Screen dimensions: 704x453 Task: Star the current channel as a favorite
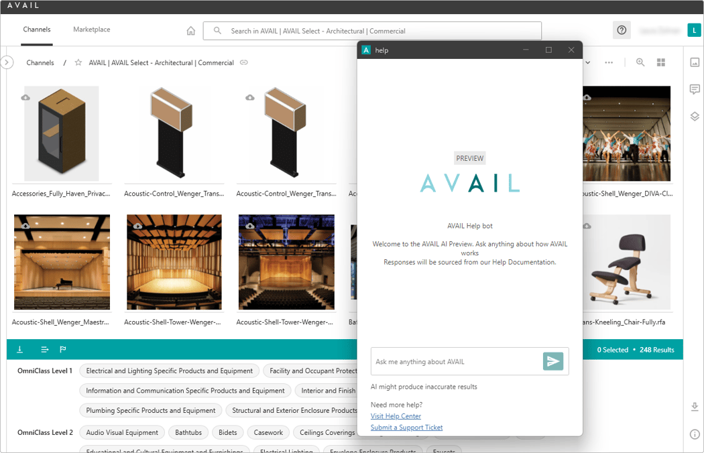coord(78,62)
